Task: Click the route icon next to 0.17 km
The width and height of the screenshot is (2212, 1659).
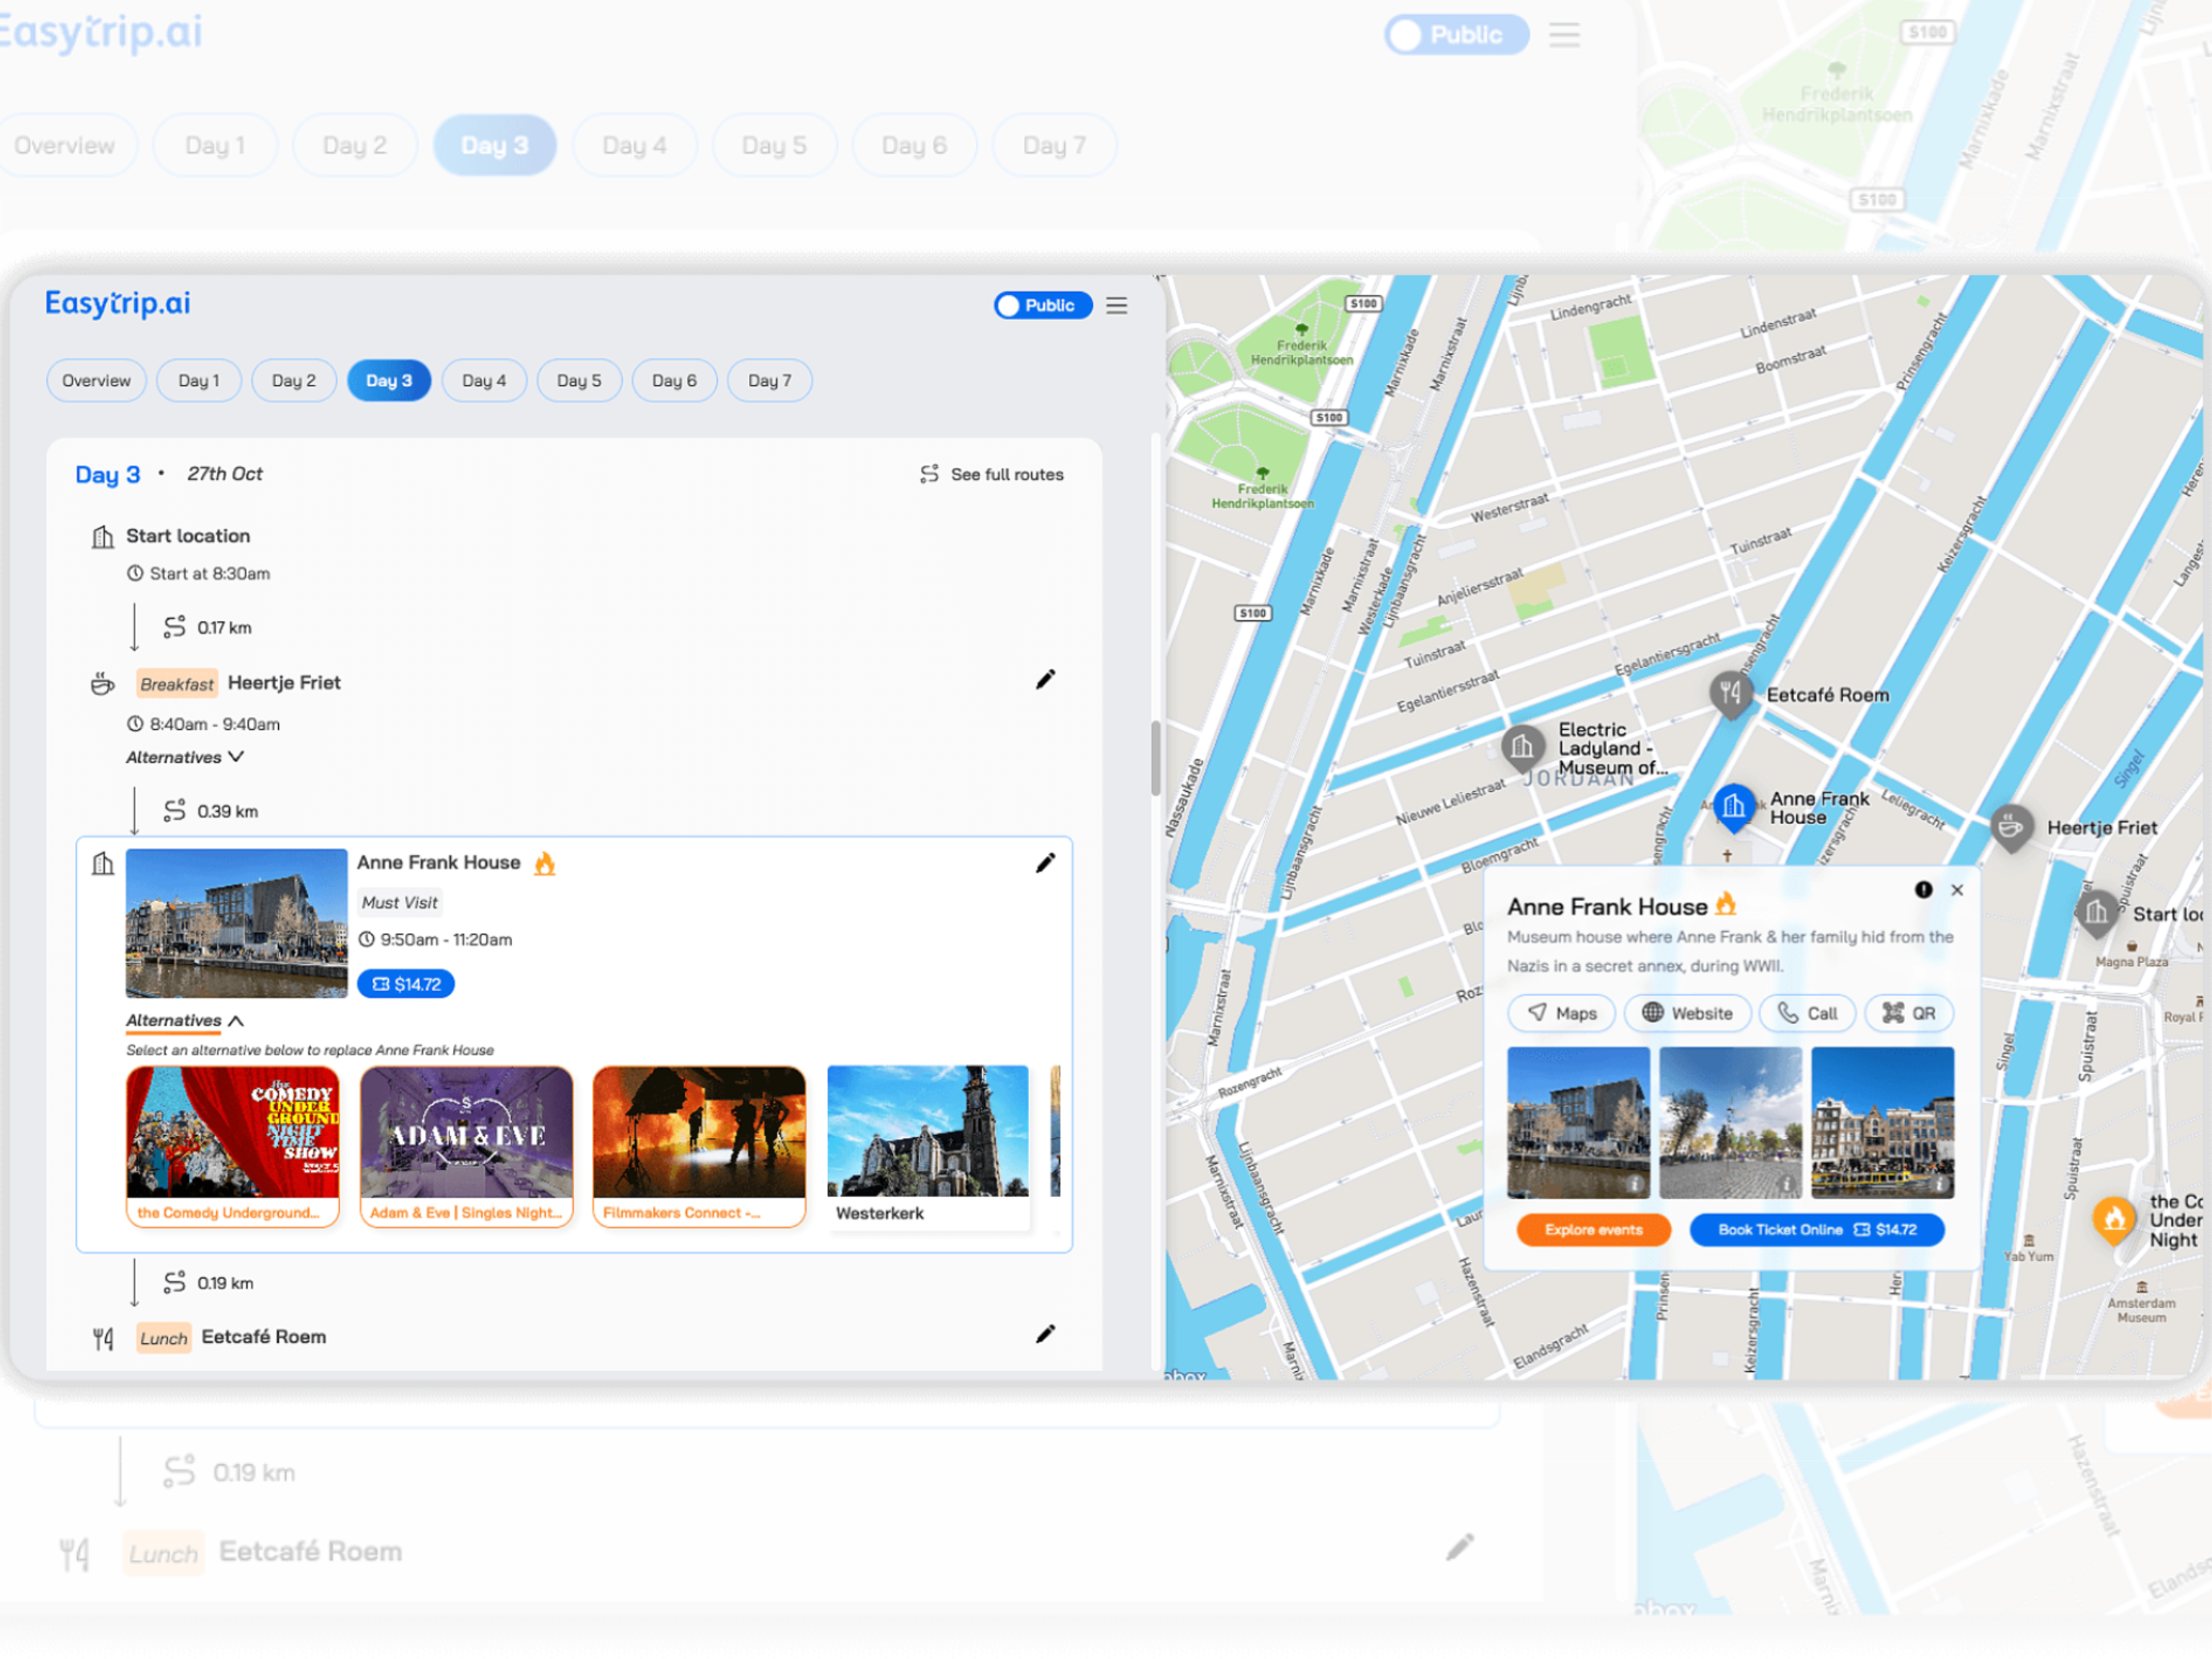Action: point(175,627)
